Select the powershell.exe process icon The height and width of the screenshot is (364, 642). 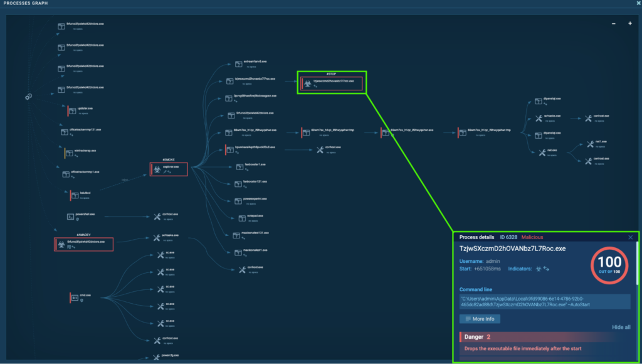click(71, 216)
